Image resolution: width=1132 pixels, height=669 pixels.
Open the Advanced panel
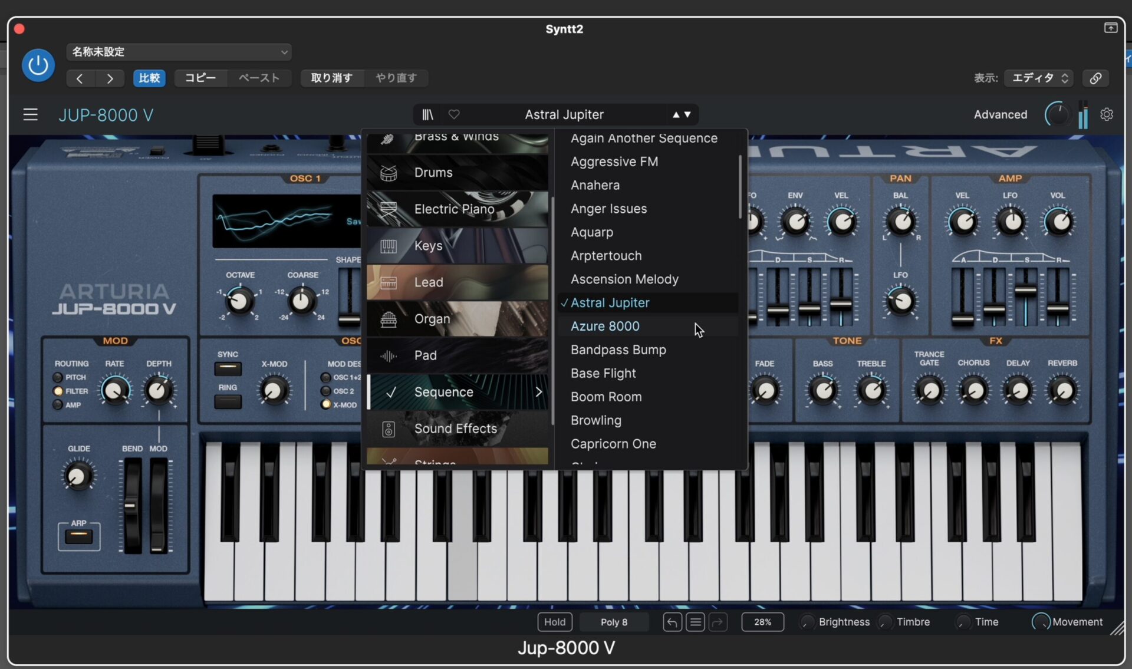click(1000, 114)
